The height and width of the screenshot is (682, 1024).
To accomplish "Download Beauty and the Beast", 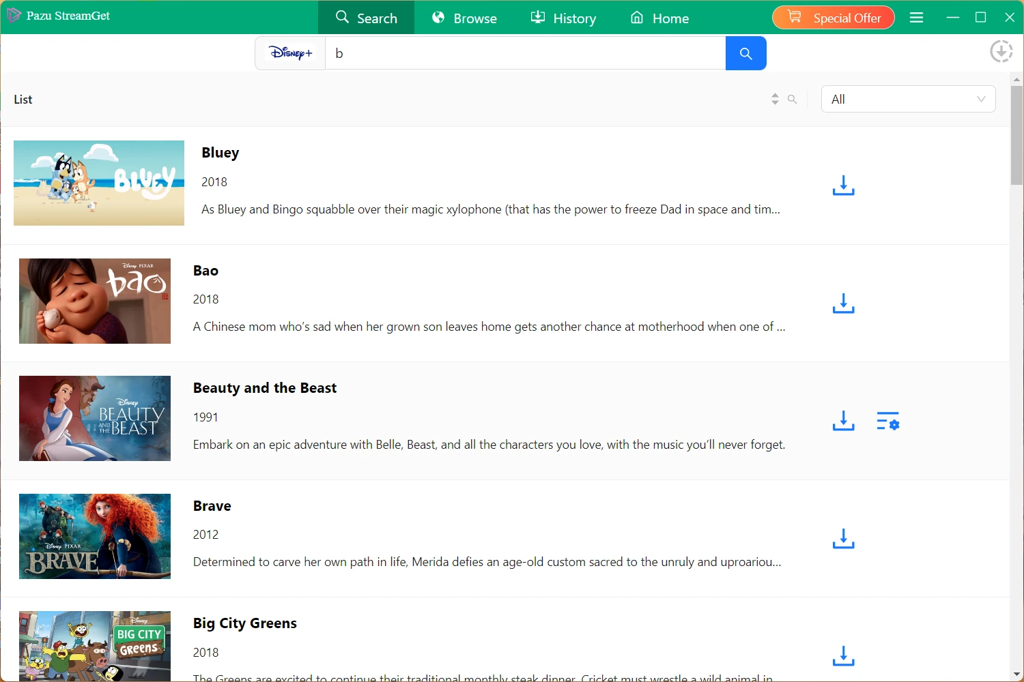I will point(844,421).
